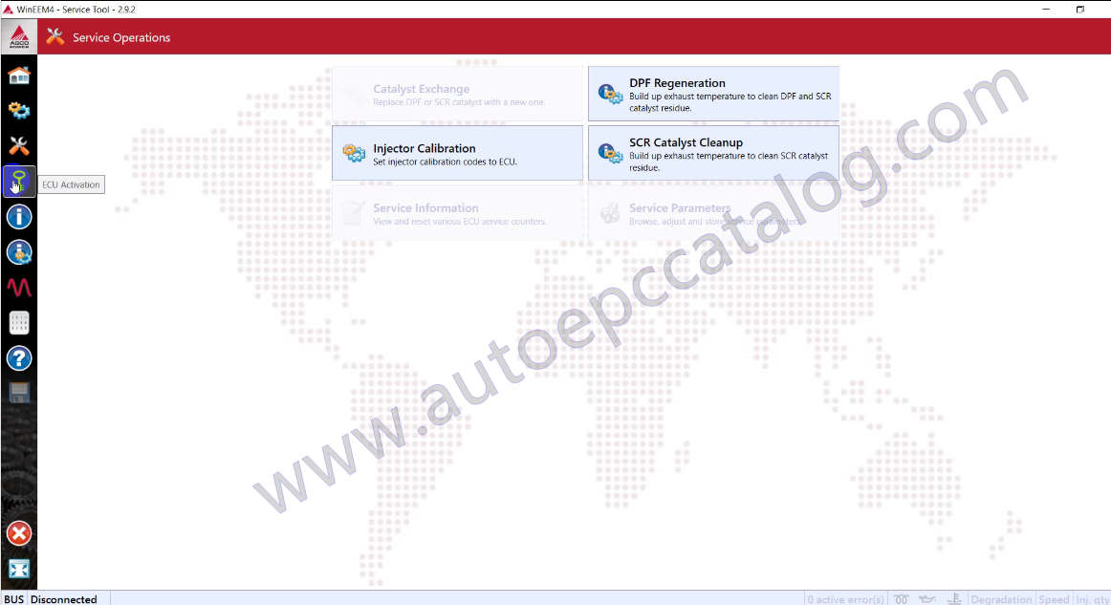
Task: Open the gears settings icon in sidebar
Action: 19,111
